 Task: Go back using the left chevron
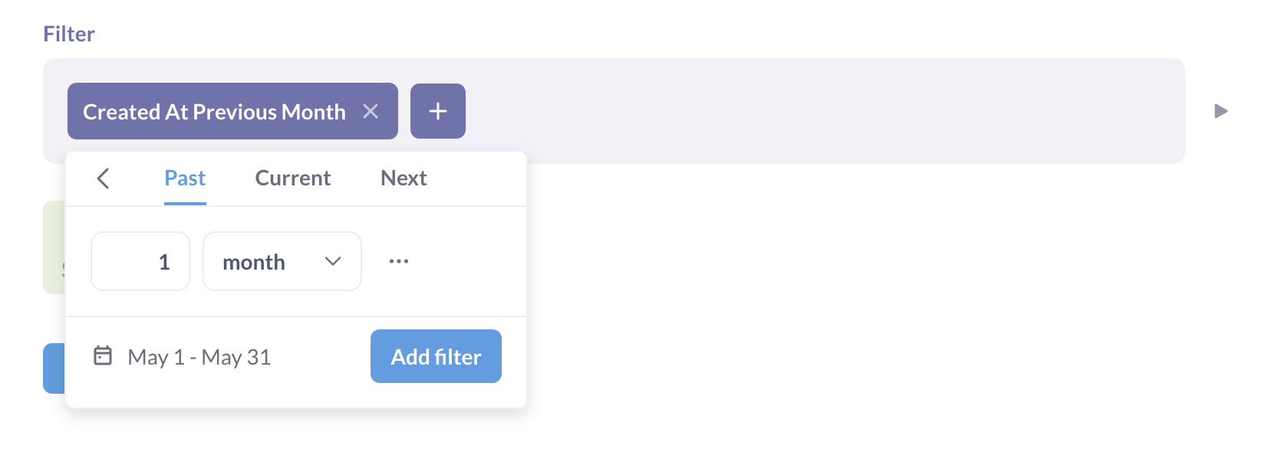click(x=104, y=178)
